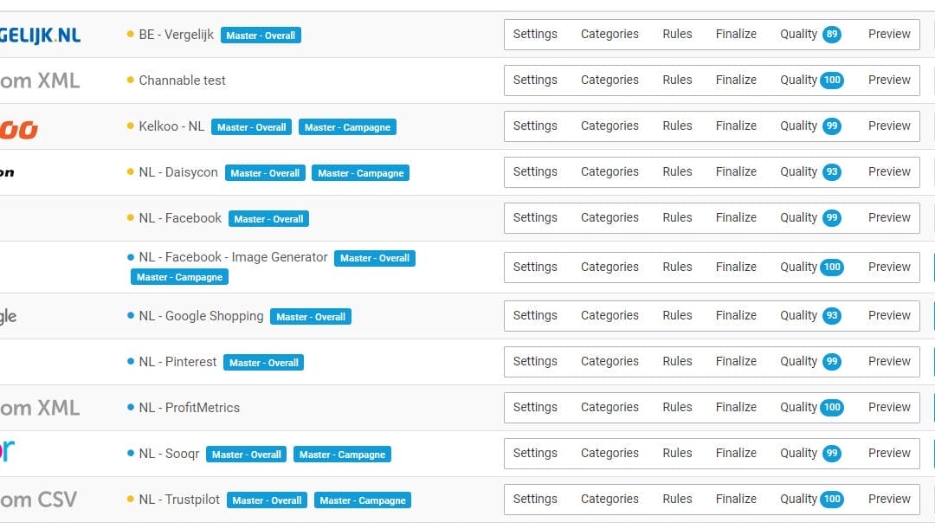This screenshot has height=529, width=935.
Task: Go to Finalize for NL - Google Shopping
Action: pos(736,316)
